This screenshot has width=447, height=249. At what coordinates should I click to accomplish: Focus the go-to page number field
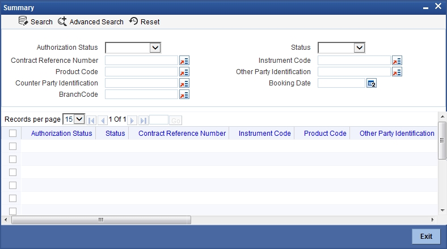159,120
